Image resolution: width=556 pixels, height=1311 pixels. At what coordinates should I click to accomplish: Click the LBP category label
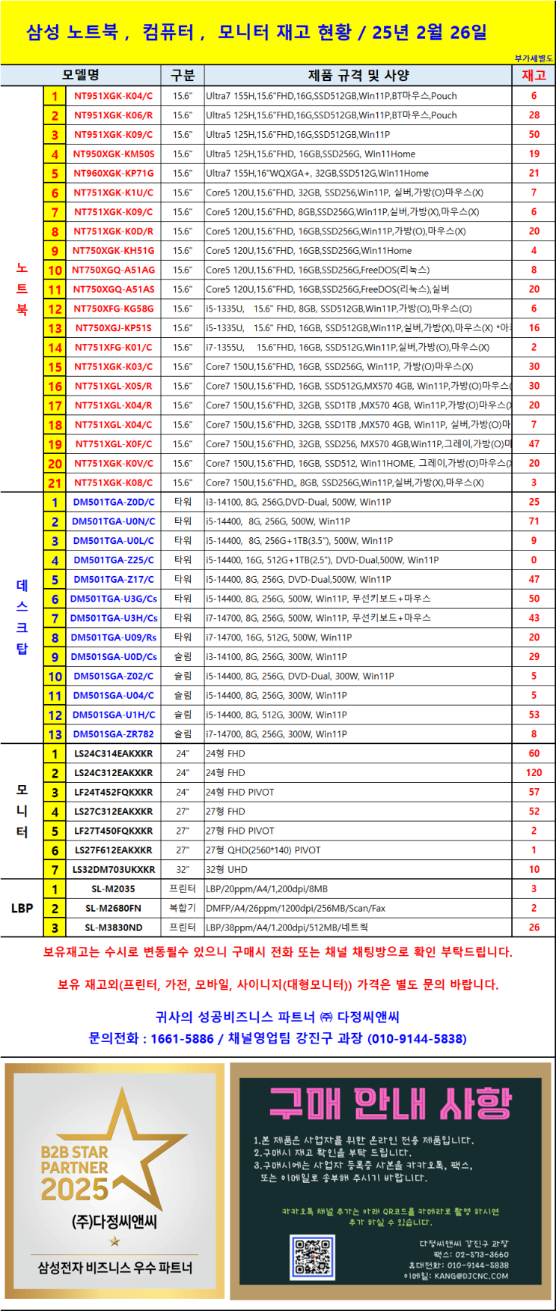point(22,908)
